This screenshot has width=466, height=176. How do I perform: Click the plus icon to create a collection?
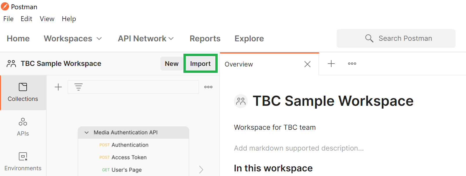(x=58, y=87)
